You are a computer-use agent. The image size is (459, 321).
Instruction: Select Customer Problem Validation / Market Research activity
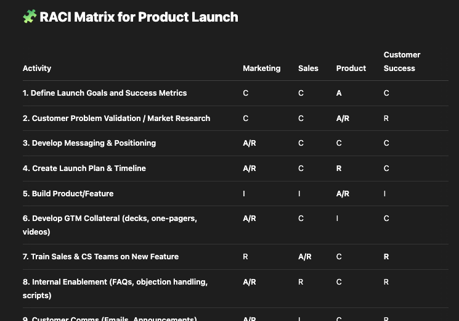(x=116, y=119)
